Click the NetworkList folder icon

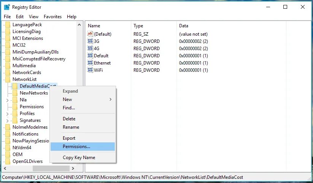pos(8,79)
